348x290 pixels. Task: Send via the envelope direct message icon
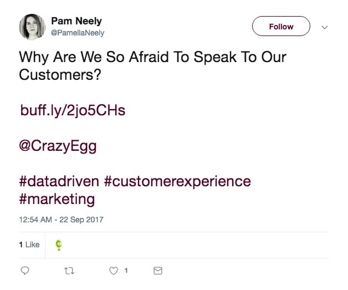tap(158, 271)
